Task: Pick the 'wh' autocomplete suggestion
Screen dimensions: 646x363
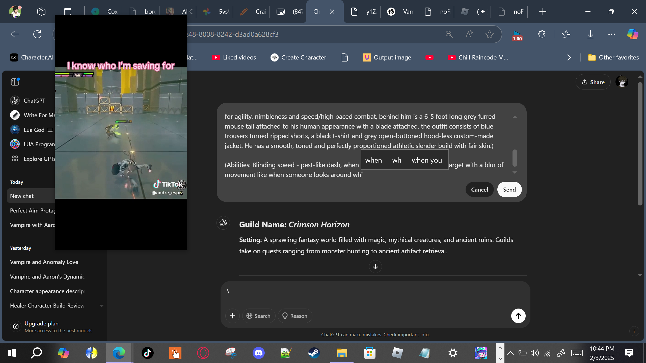Action: (x=397, y=160)
